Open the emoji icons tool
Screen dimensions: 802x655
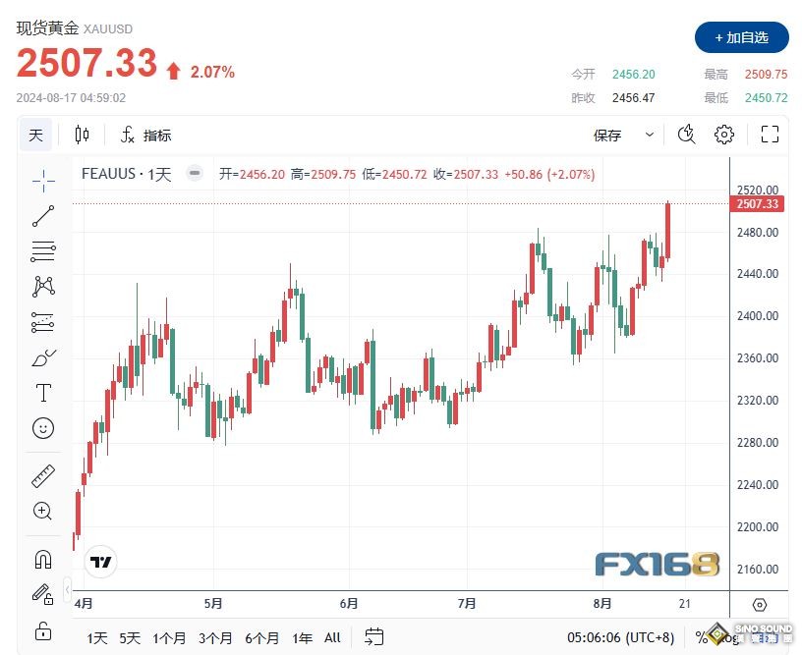pyautogui.click(x=43, y=428)
